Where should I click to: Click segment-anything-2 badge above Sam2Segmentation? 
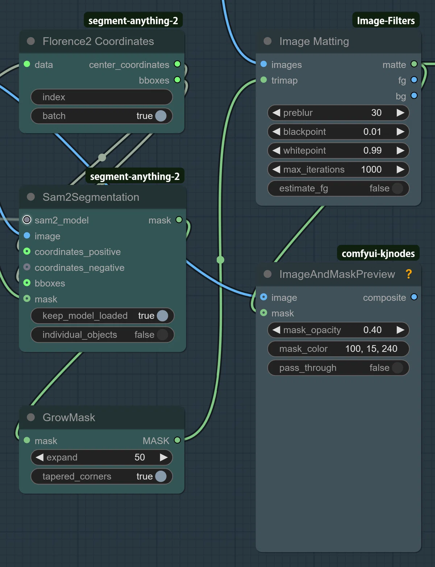[x=134, y=177]
